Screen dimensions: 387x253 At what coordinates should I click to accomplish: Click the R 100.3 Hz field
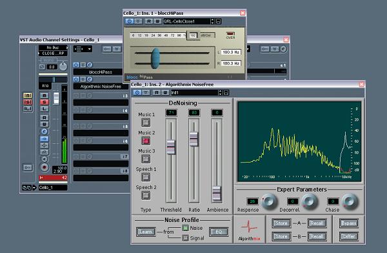231,63
